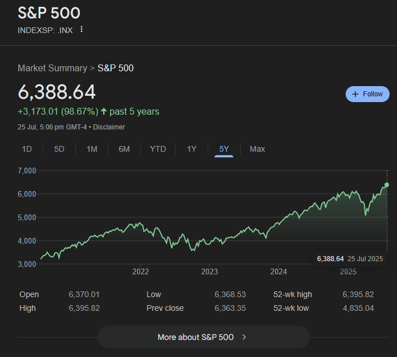Click the Low value 6,368.53
The height and width of the screenshot is (357, 397).
pos(230,294)
